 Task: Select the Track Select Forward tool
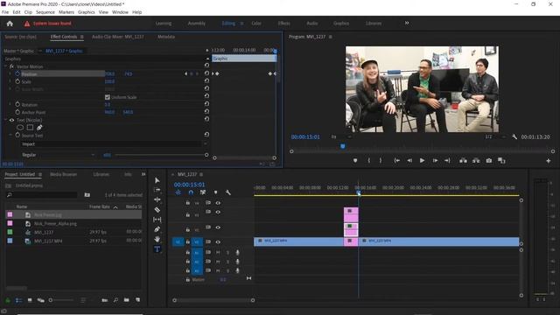[x=157, y=190]
